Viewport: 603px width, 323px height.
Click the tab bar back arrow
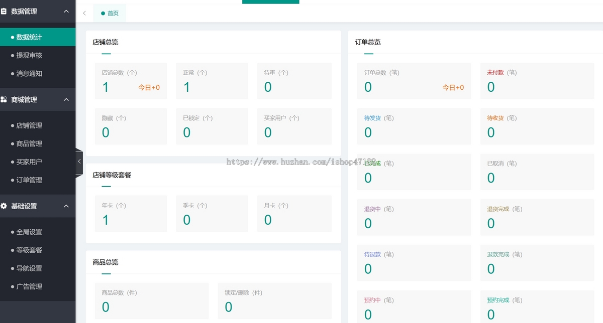click(x=84, y=14)
